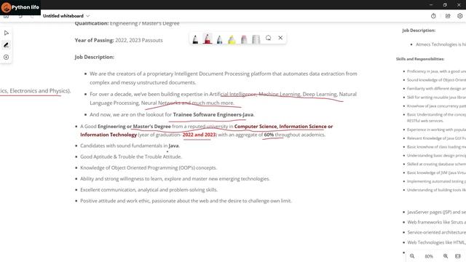The width and height of the screenshot is (466, 262).
Task: Click 'Electronics and Physics' text at left edge
Action: (x=35, y=90)
